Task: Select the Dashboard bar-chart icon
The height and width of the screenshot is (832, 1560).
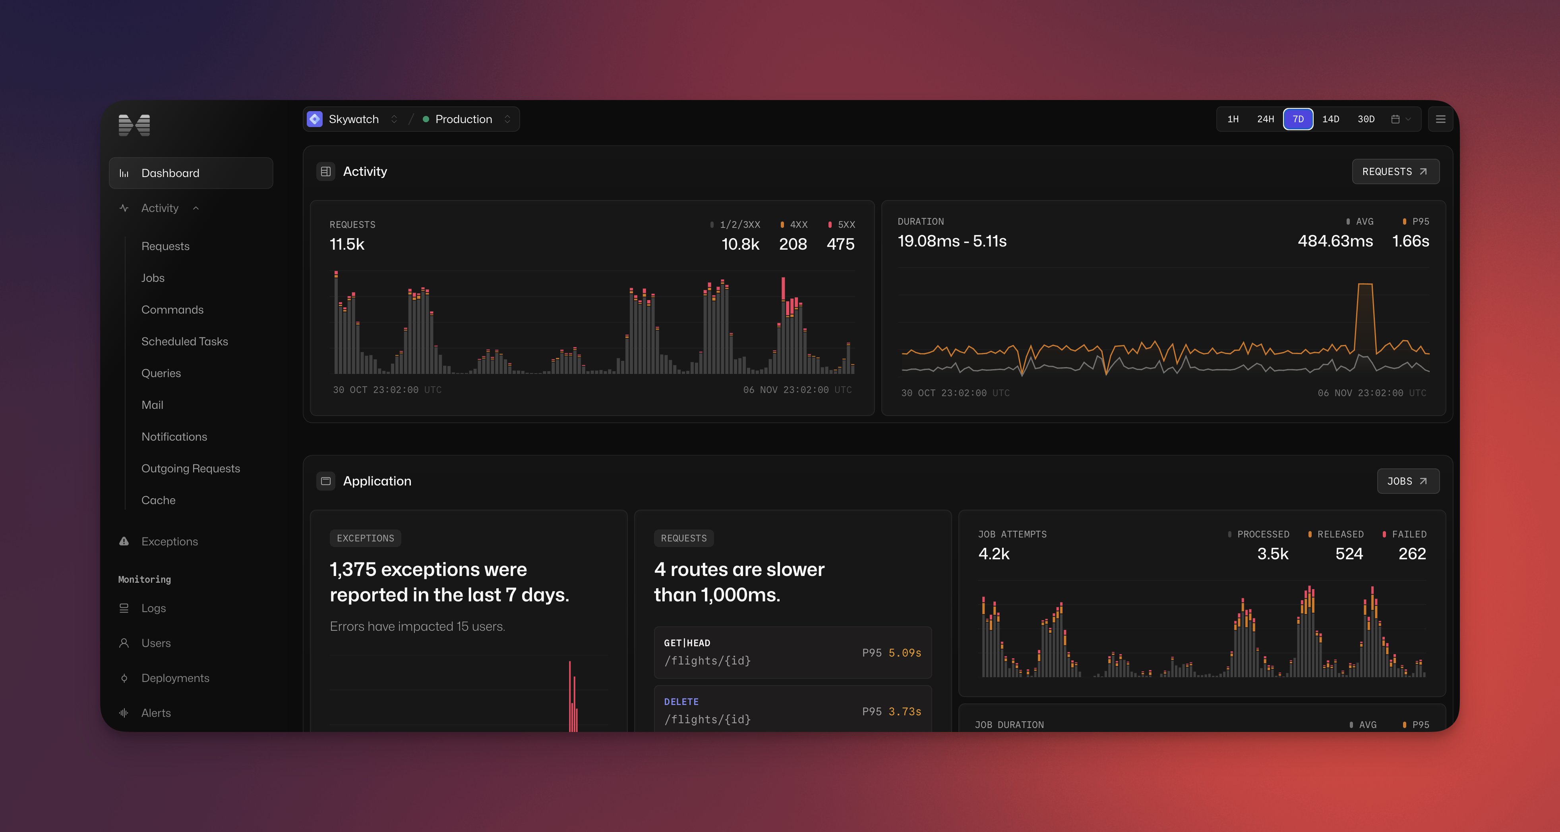Action: pyautogui.click(x=124, y=173)
